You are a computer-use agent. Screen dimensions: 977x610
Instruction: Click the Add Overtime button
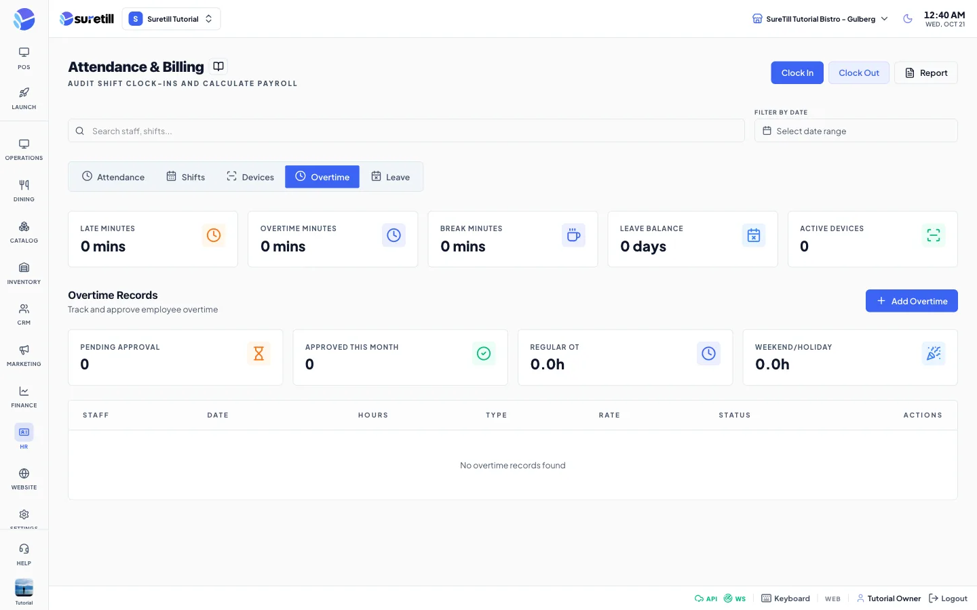pyautogui.click(x=912, y=301)
